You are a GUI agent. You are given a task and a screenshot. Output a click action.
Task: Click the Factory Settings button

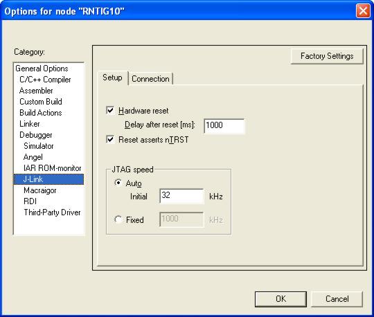tap(327, 56)
